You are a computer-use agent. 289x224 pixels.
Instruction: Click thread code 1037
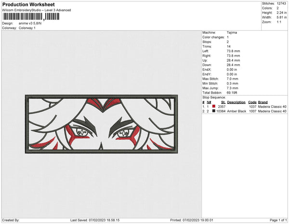point(253,107)
